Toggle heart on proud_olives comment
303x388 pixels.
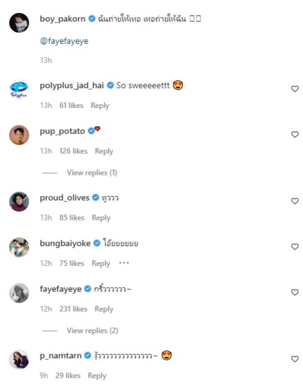(x=295, y=201)
